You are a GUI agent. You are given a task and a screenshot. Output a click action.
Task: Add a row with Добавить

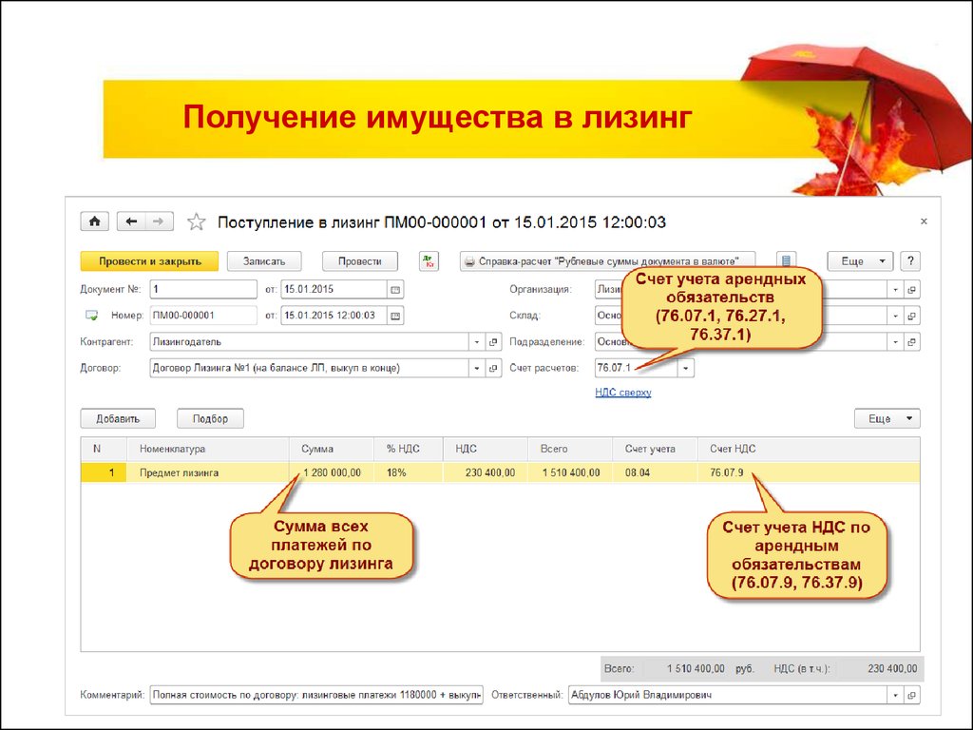(x=118, y=418)
